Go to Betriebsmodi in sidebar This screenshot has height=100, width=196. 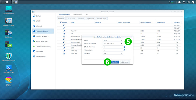click(x=43, y=56)
